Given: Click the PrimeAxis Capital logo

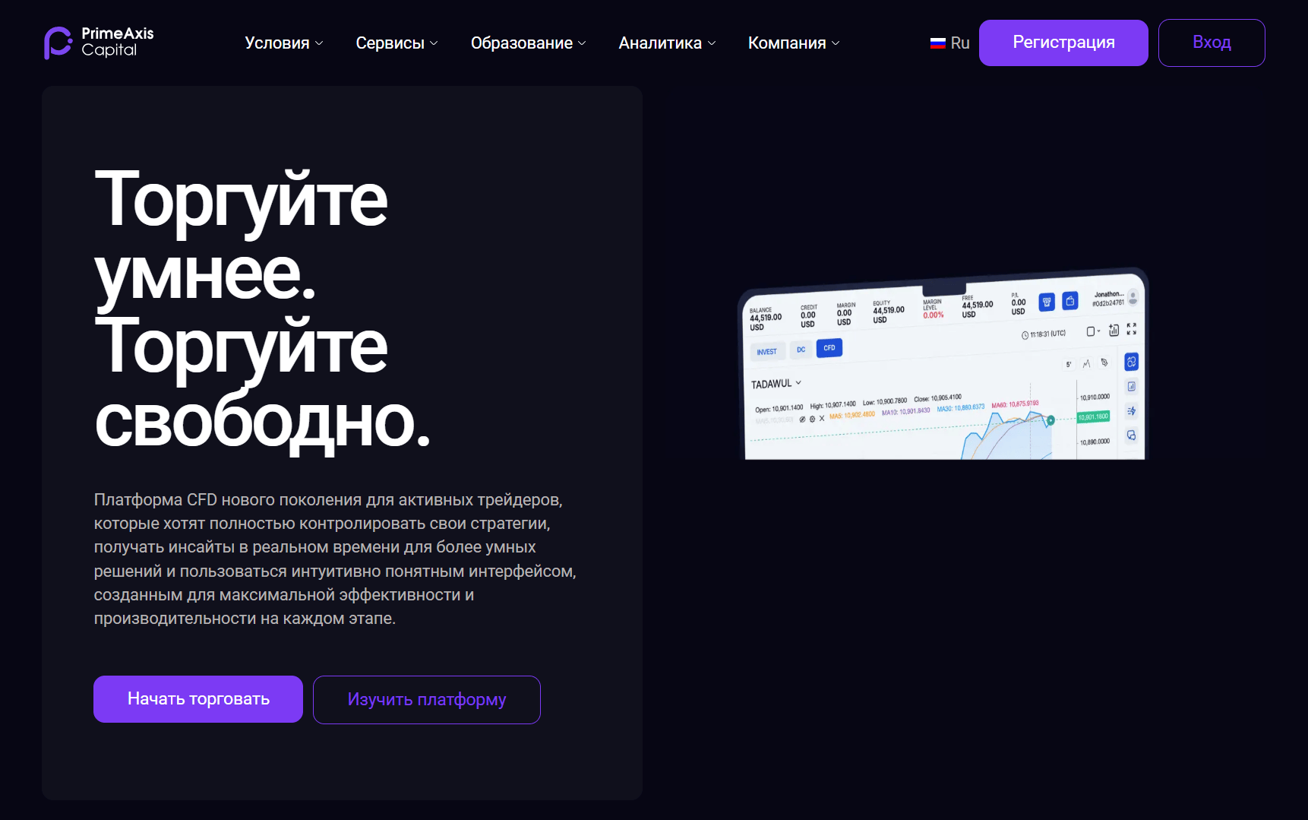Looking at the screenshot, I should click(x=99, y=43).
